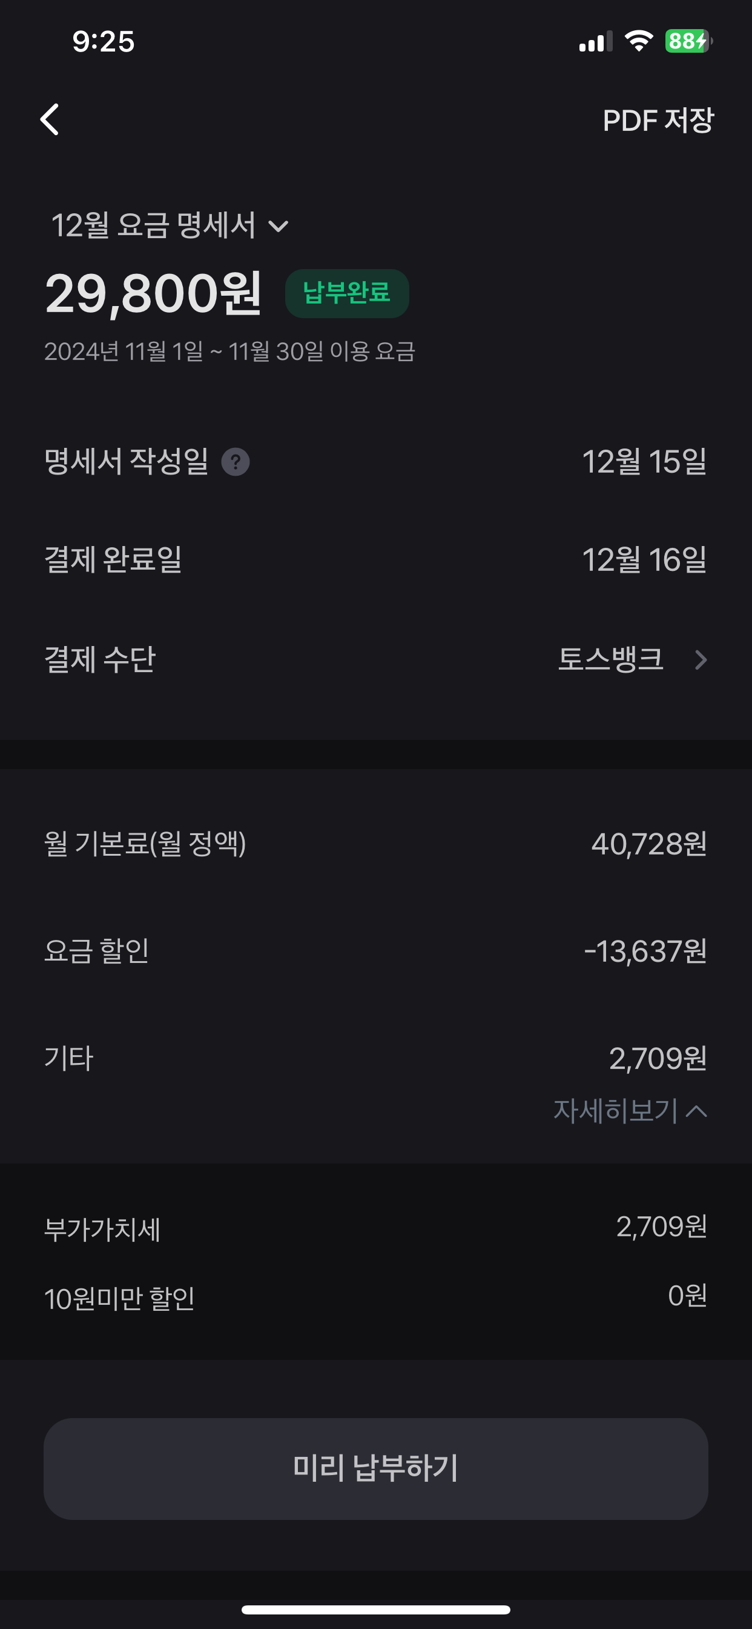The height and width of the screenshot is (1629, 752).
Task: Tap the 9:25 clock in status bar
Action: coord(103,42)
